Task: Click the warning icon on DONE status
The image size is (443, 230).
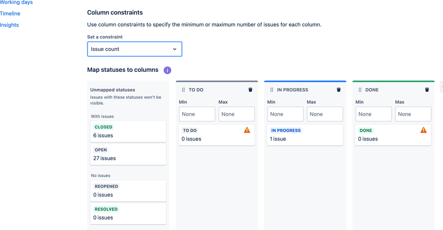Action: 423,130
